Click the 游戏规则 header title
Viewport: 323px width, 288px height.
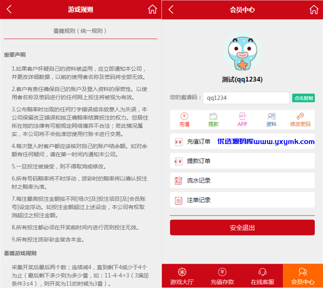pyautogui.click(x=80, y=9)
